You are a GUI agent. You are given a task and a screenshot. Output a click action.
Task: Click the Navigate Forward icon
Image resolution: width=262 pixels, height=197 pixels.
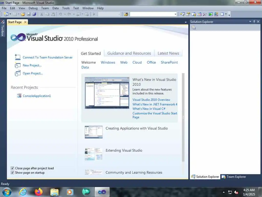[x=86, y=14]
